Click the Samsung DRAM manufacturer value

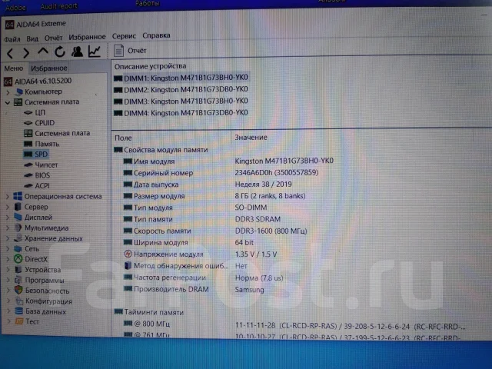(249, 290)
